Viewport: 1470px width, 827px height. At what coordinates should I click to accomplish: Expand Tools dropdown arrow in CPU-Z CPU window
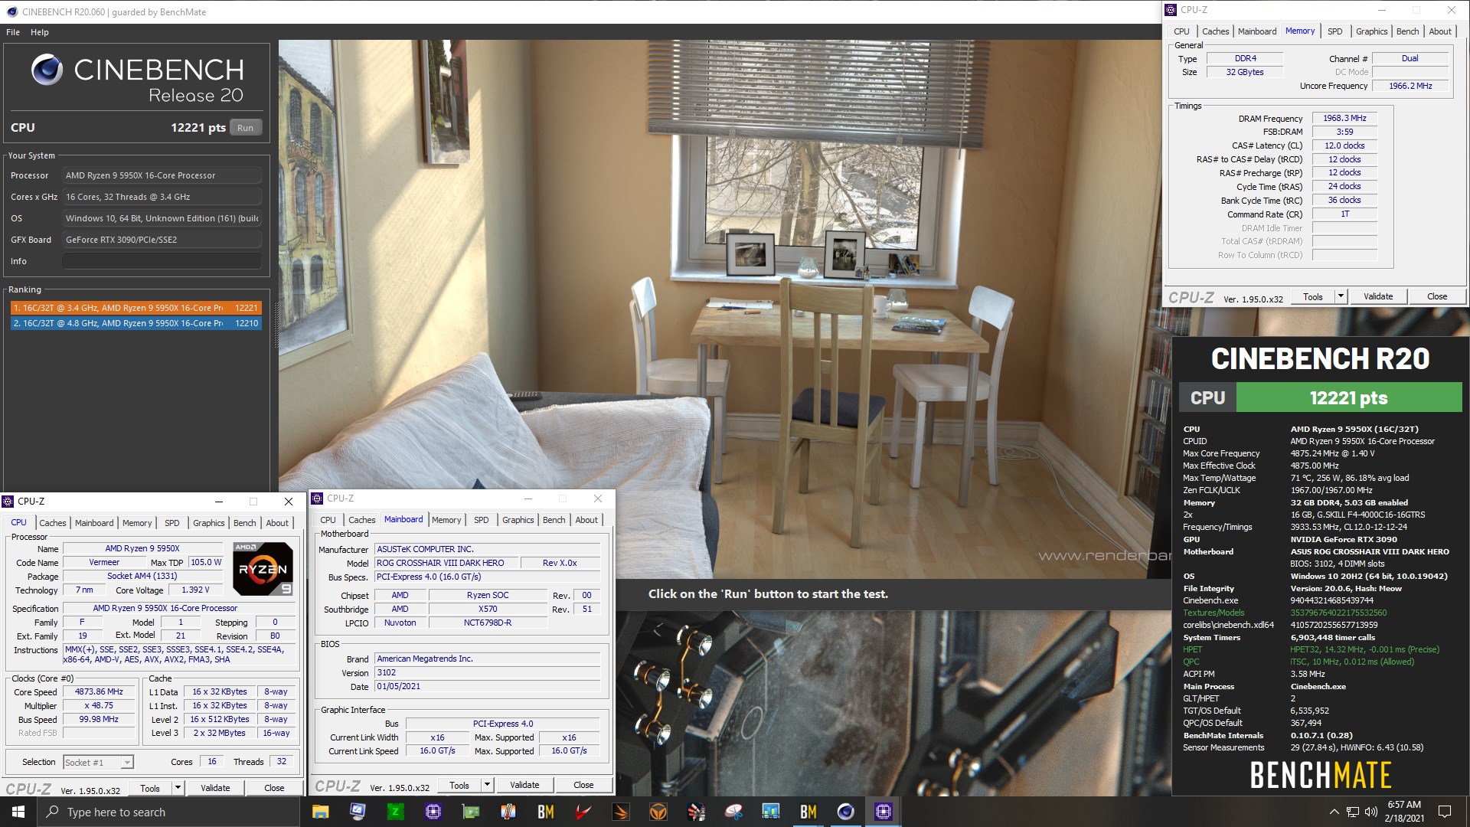click(x=178, y=788)
